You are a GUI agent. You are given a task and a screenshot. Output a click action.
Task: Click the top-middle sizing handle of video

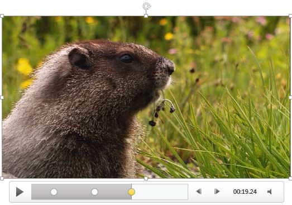point(146,16)
